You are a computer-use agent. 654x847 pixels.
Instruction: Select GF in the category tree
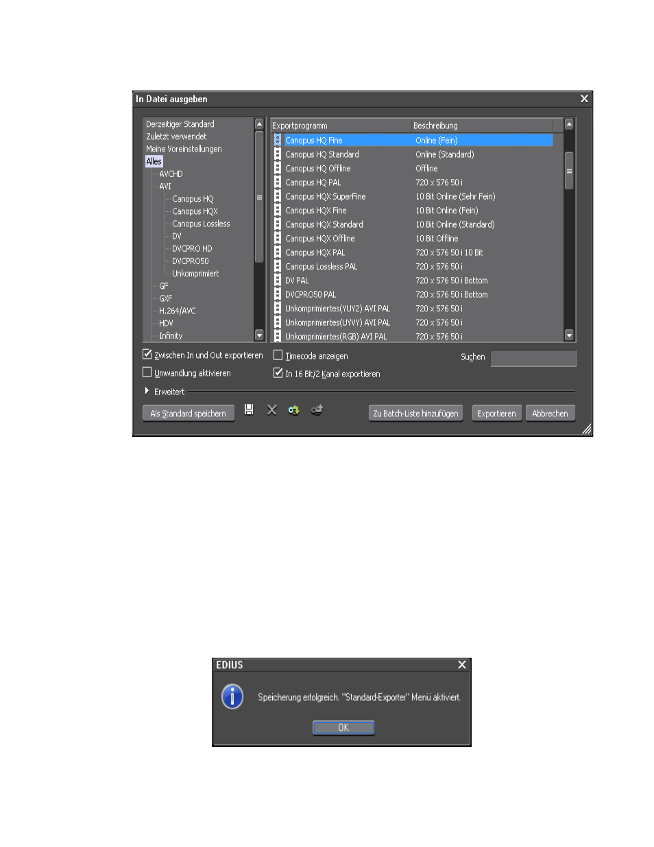pos(164,286)
